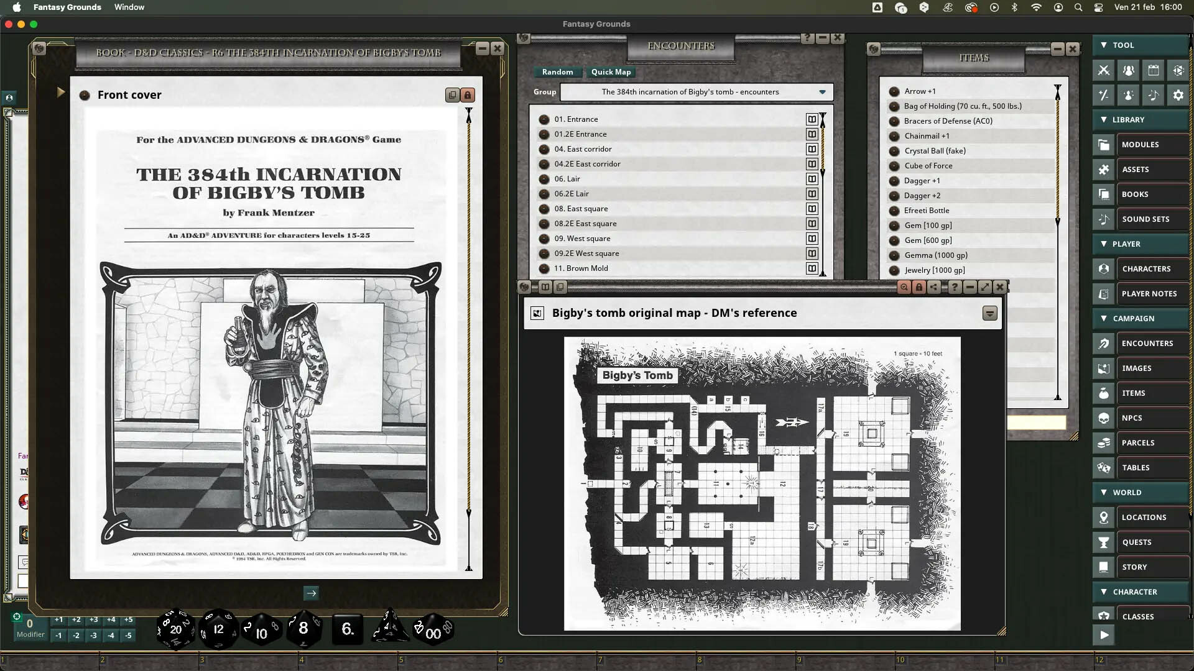Image resolution: width=1194 pixels, height=671 pixels.
Task: Open the '11. Brown Mold' encounter entry
Action: (x=581, y=268)
